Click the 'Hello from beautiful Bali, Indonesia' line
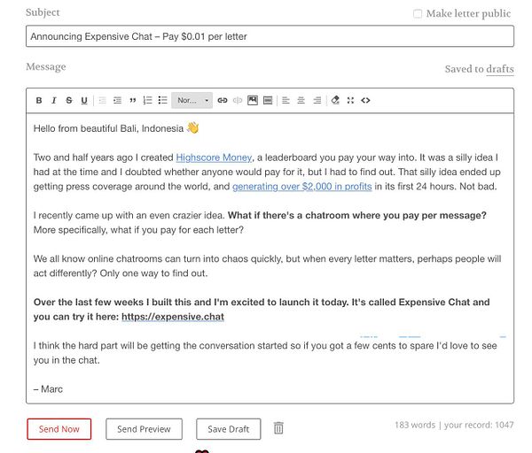532x453 pixels. pos(115,128)
